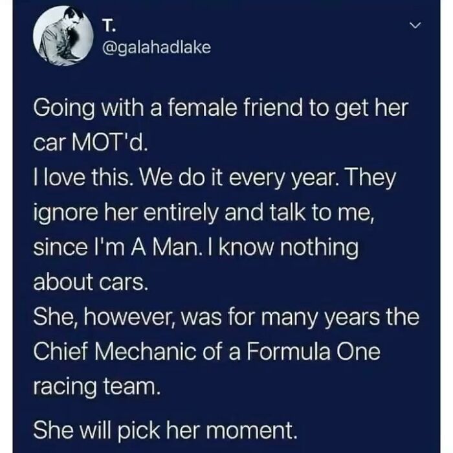The image size is (453, 453).
Task: Open the tweet options chevron menu
Action: (415, 25)
